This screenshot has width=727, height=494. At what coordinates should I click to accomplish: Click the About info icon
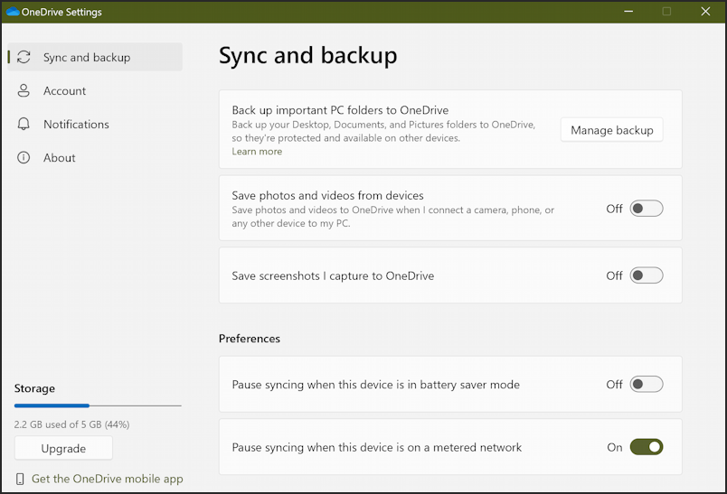tap(24, 157)
